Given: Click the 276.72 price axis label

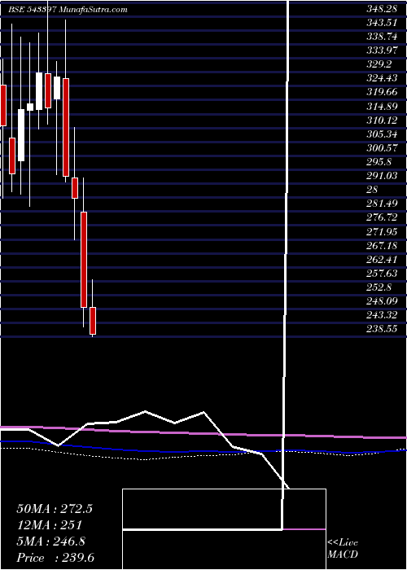Looking at the screenshot, I should tap(383, 217).
